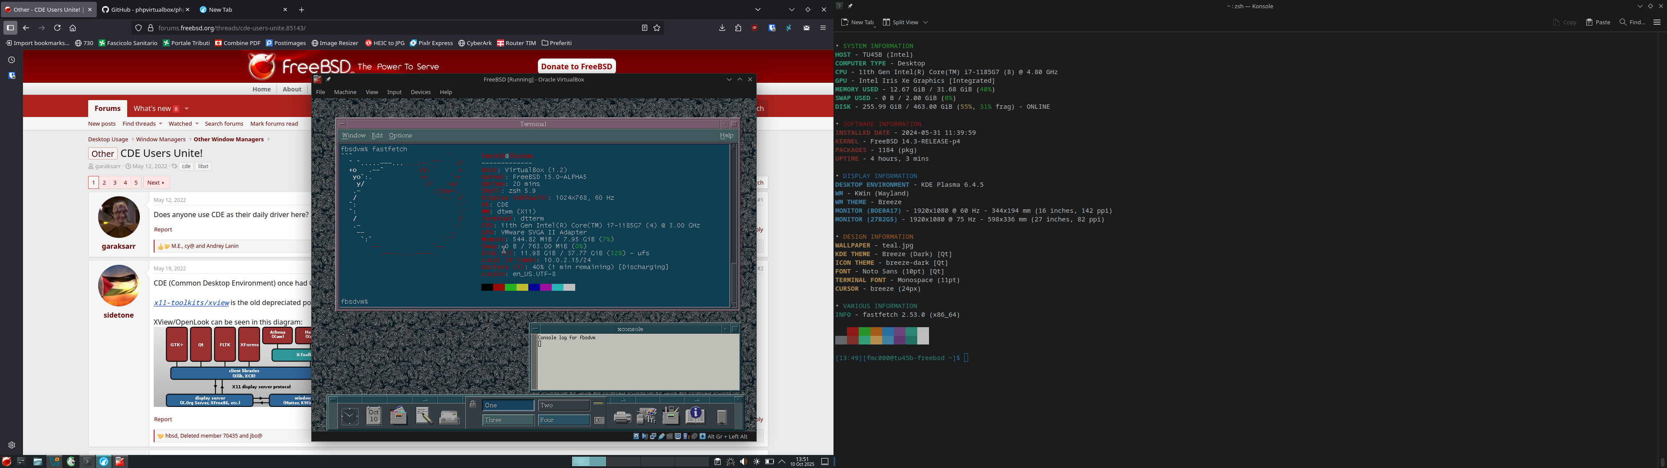Open the Devices menu in VirtualBox
This screenshot has height=468, width=1667.
tap(420, 92)
